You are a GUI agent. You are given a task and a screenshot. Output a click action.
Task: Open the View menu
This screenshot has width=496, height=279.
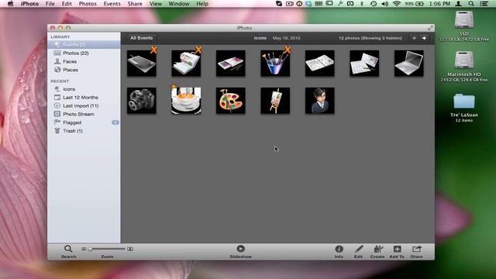click(155, 4)
